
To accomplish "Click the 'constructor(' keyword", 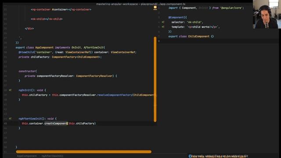I will (28, 71).
